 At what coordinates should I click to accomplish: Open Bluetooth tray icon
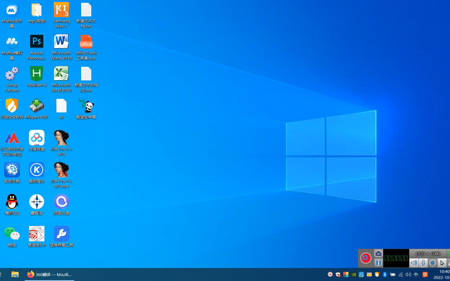(x=385, y=274)
